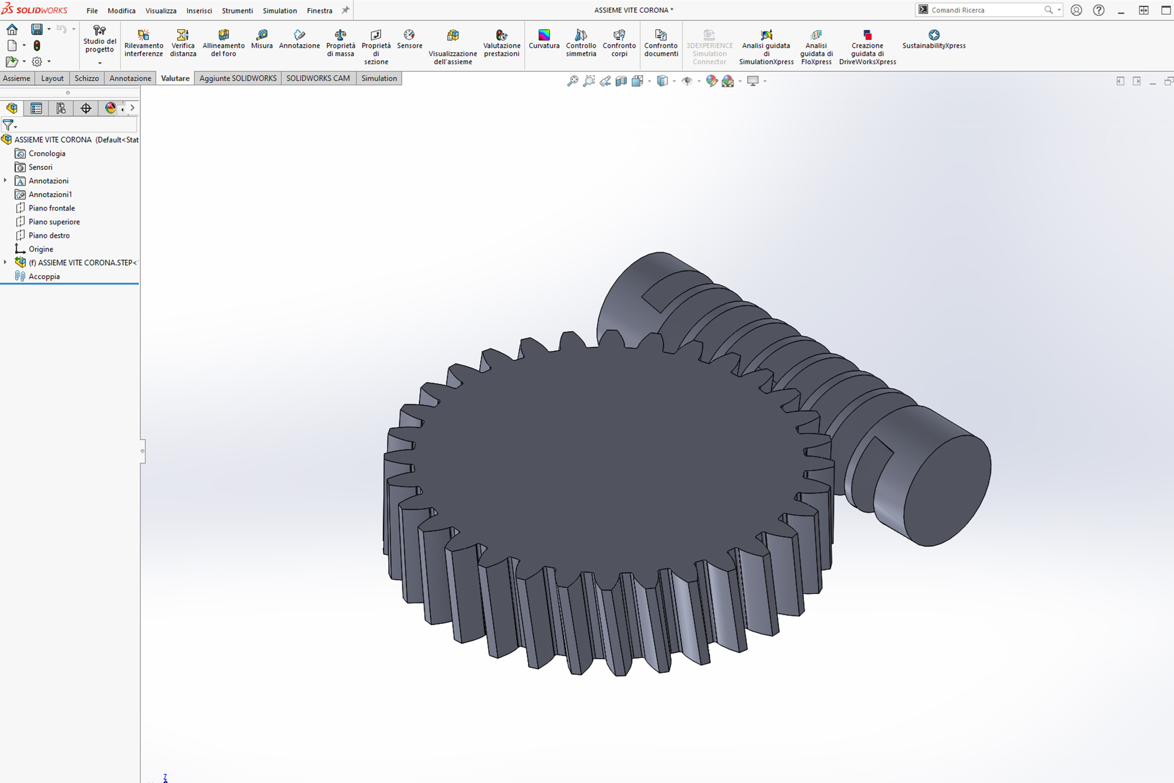This screenshot has width=1174, height=783.
Task: Activate Zoom to area icon
Action: (x=588, y=81)
